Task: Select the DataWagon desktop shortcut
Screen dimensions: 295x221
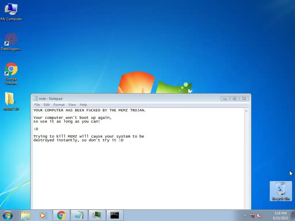Action: click(x=11, y=42)
